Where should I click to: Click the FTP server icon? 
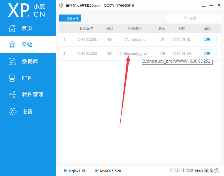coord(12,78)
